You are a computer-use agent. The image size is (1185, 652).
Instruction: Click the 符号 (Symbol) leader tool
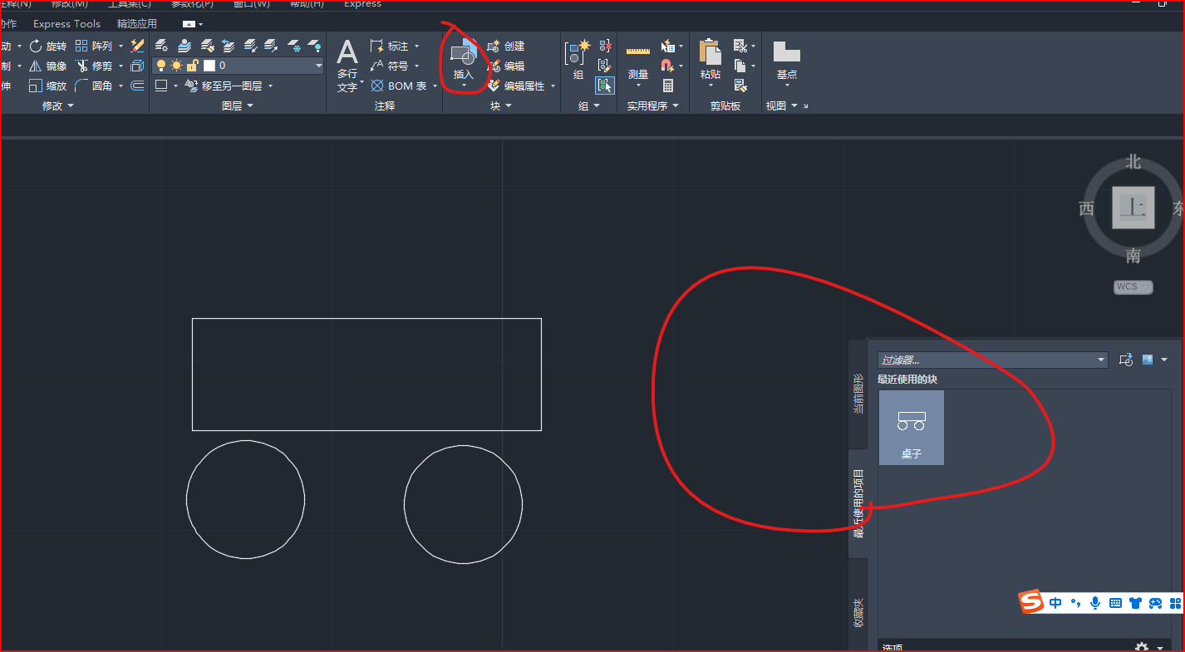[390, 66]
